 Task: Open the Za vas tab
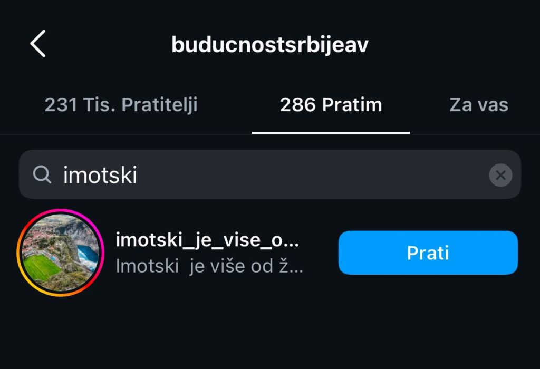point(479,105)
